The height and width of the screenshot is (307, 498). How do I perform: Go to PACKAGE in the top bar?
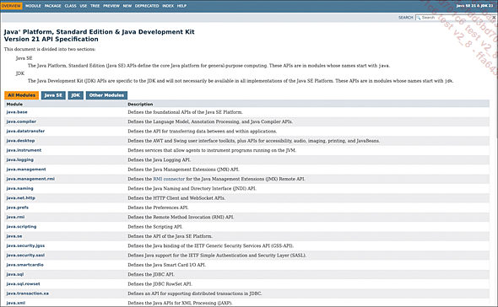point(52,6)
